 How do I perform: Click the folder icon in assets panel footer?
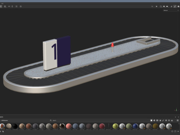pyautogui.click(x=175, y=131)
